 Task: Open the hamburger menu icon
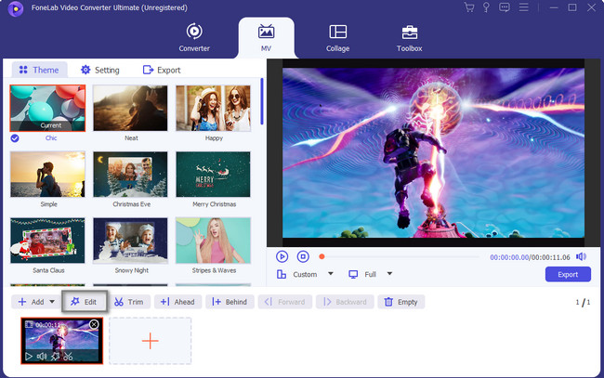523,7
